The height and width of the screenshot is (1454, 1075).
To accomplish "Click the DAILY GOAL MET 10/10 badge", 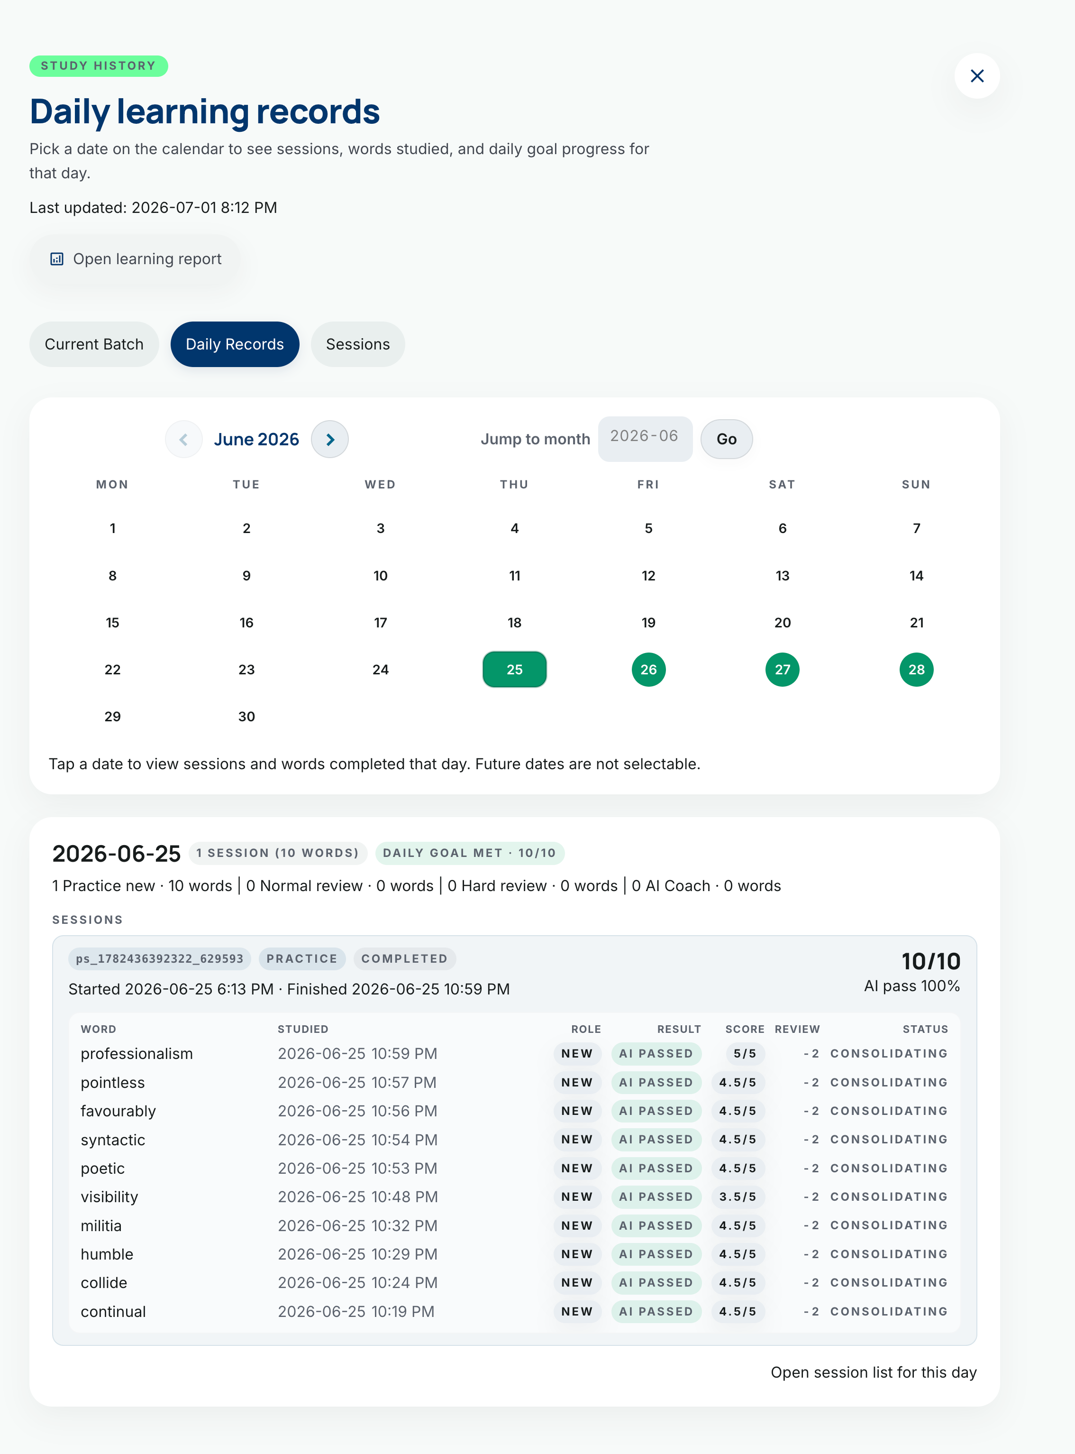I will coord(469,853).
